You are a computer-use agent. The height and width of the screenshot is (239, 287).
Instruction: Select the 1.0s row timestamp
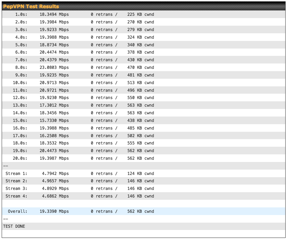pos(21,14)
